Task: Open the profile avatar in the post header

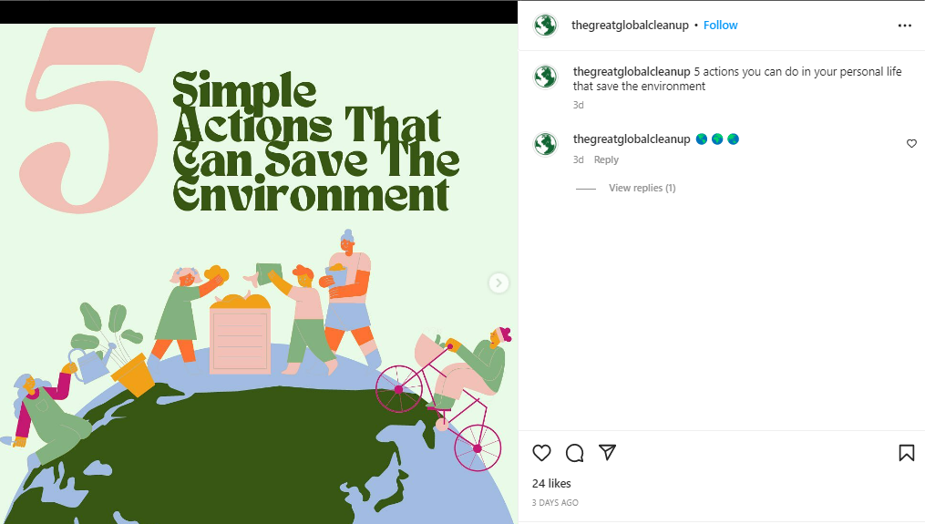Action: click(x=545, y=26)
